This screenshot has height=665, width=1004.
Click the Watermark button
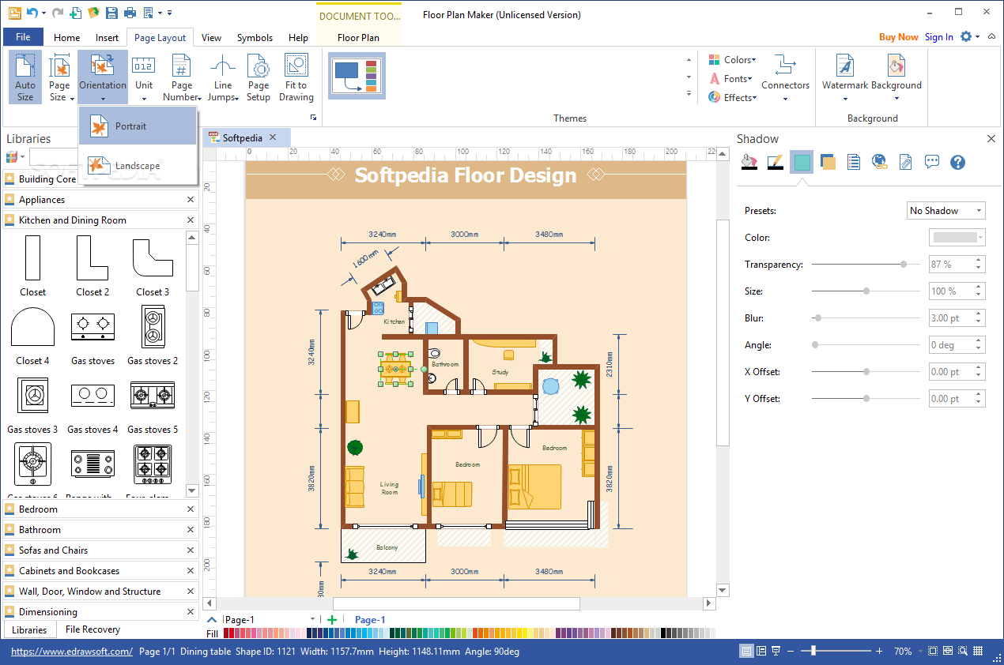pos(845,77)
